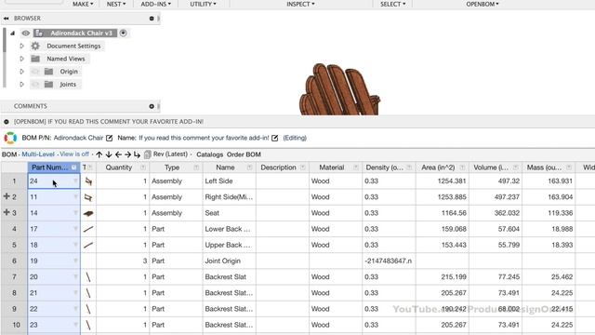Screen dimensions: 595x335
Task: Open the OPENBOM menu
Action: [x=483, y=4]
